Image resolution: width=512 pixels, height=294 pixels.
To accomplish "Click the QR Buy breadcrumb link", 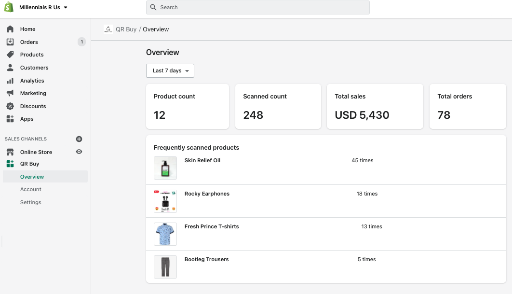I will tap(126, 29).
